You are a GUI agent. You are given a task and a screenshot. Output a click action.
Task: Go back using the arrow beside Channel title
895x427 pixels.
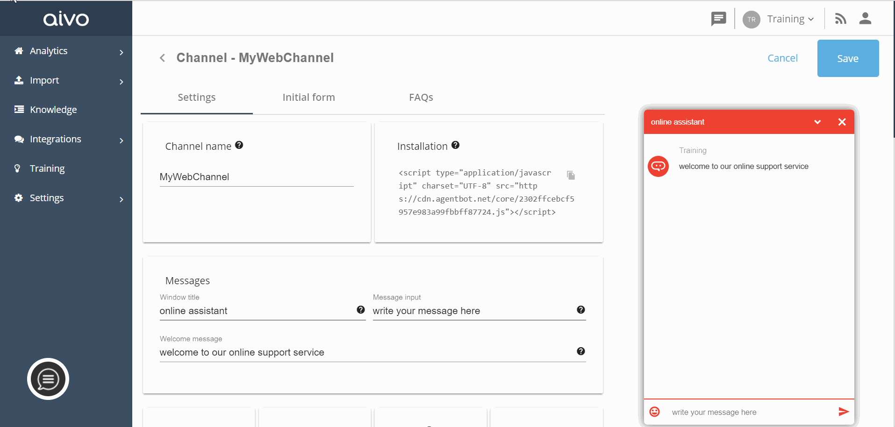pos(162,58)
